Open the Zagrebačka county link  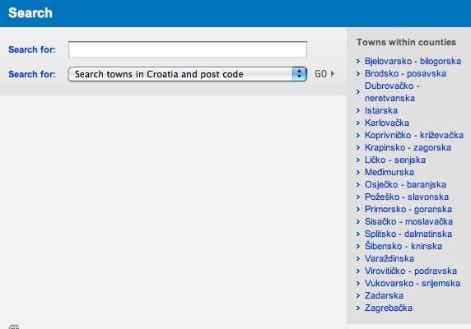click(389, 308)
